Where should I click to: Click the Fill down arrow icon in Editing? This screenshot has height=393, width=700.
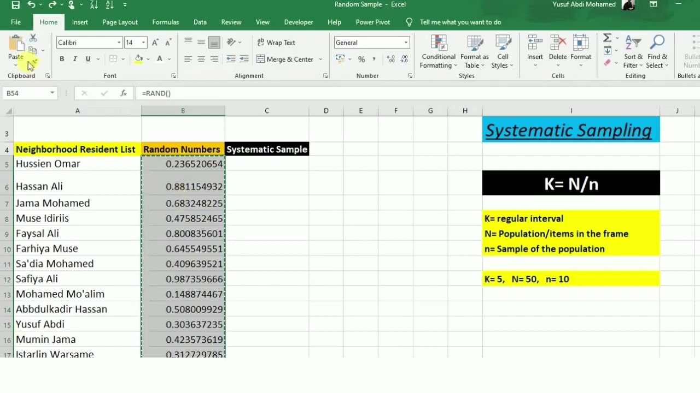tap(607, 51)
